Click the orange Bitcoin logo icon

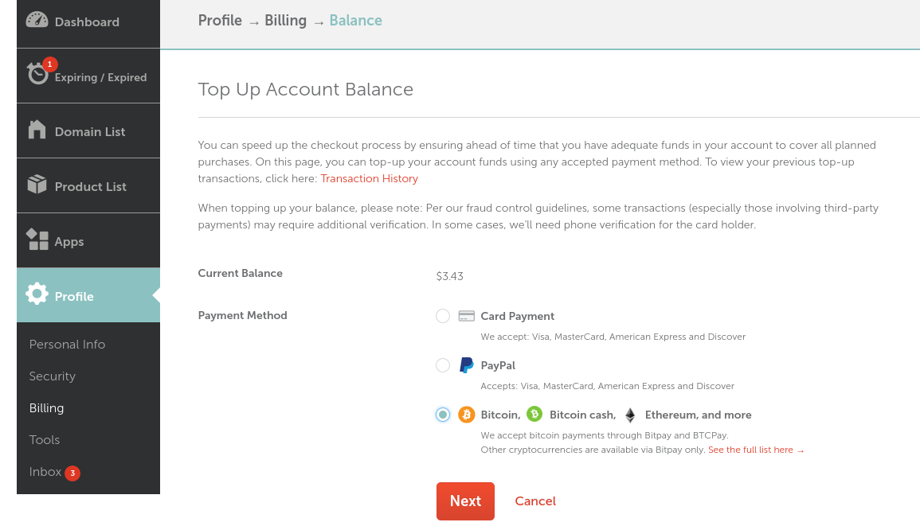point(467,415)
